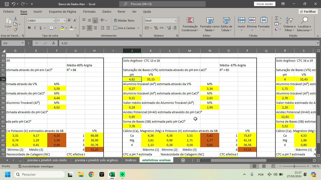
Task: Select sheet presina x pmelich solo argiloso
Action: [x=96, y=160]
